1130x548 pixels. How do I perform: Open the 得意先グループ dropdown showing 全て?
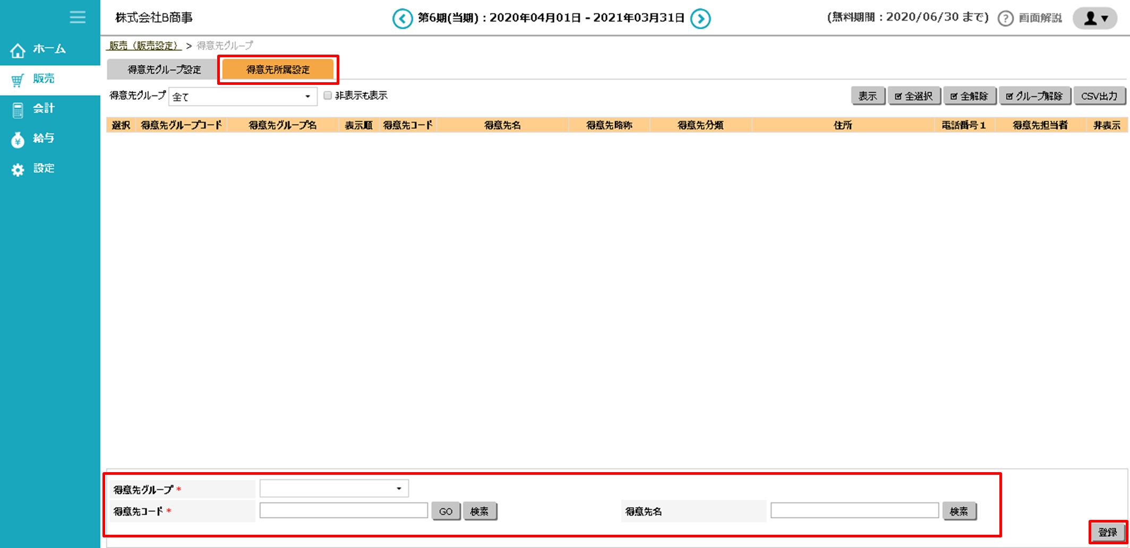[242, 97]
